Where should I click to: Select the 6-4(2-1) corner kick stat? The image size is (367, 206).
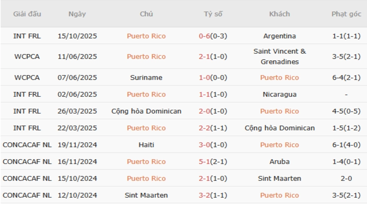[346, 77]
